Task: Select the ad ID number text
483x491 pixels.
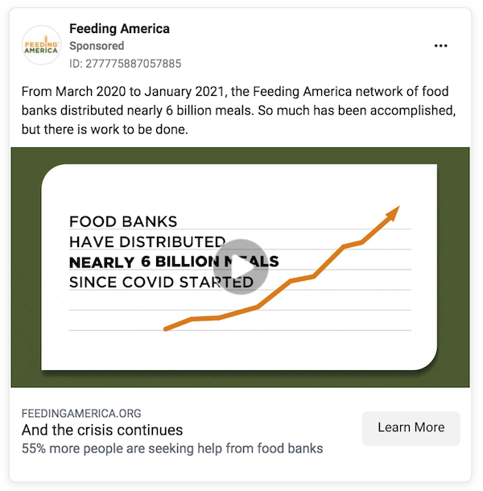Action: pos(126,64)
